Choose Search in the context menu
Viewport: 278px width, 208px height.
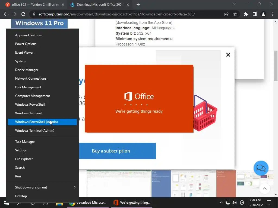coord(42,168)
